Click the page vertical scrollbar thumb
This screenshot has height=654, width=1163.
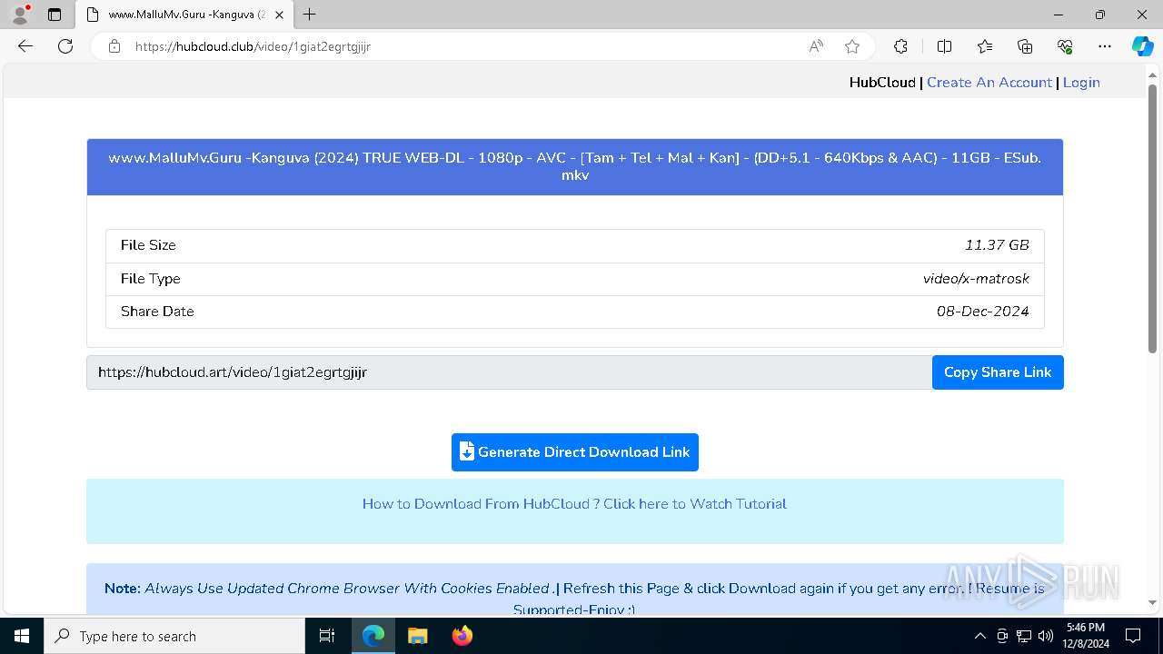[1152, 218]
